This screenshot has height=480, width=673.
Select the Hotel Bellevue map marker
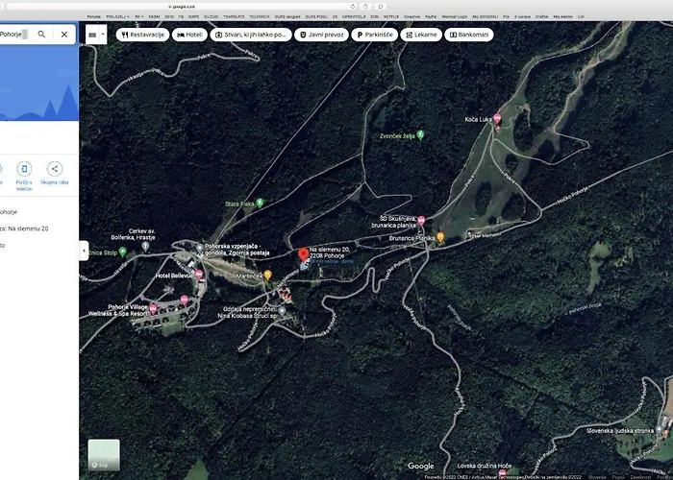point(197,275)
